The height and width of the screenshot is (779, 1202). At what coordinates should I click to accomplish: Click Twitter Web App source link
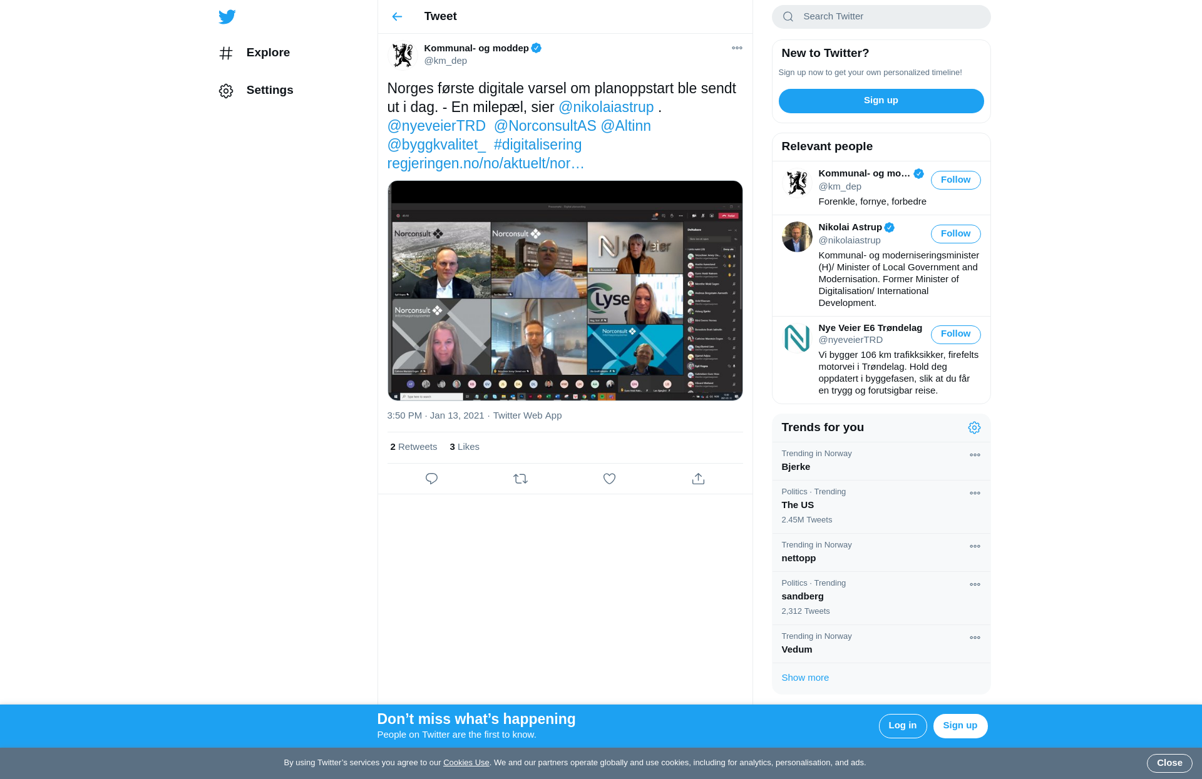pyautogui.click(x=527, y=415)
